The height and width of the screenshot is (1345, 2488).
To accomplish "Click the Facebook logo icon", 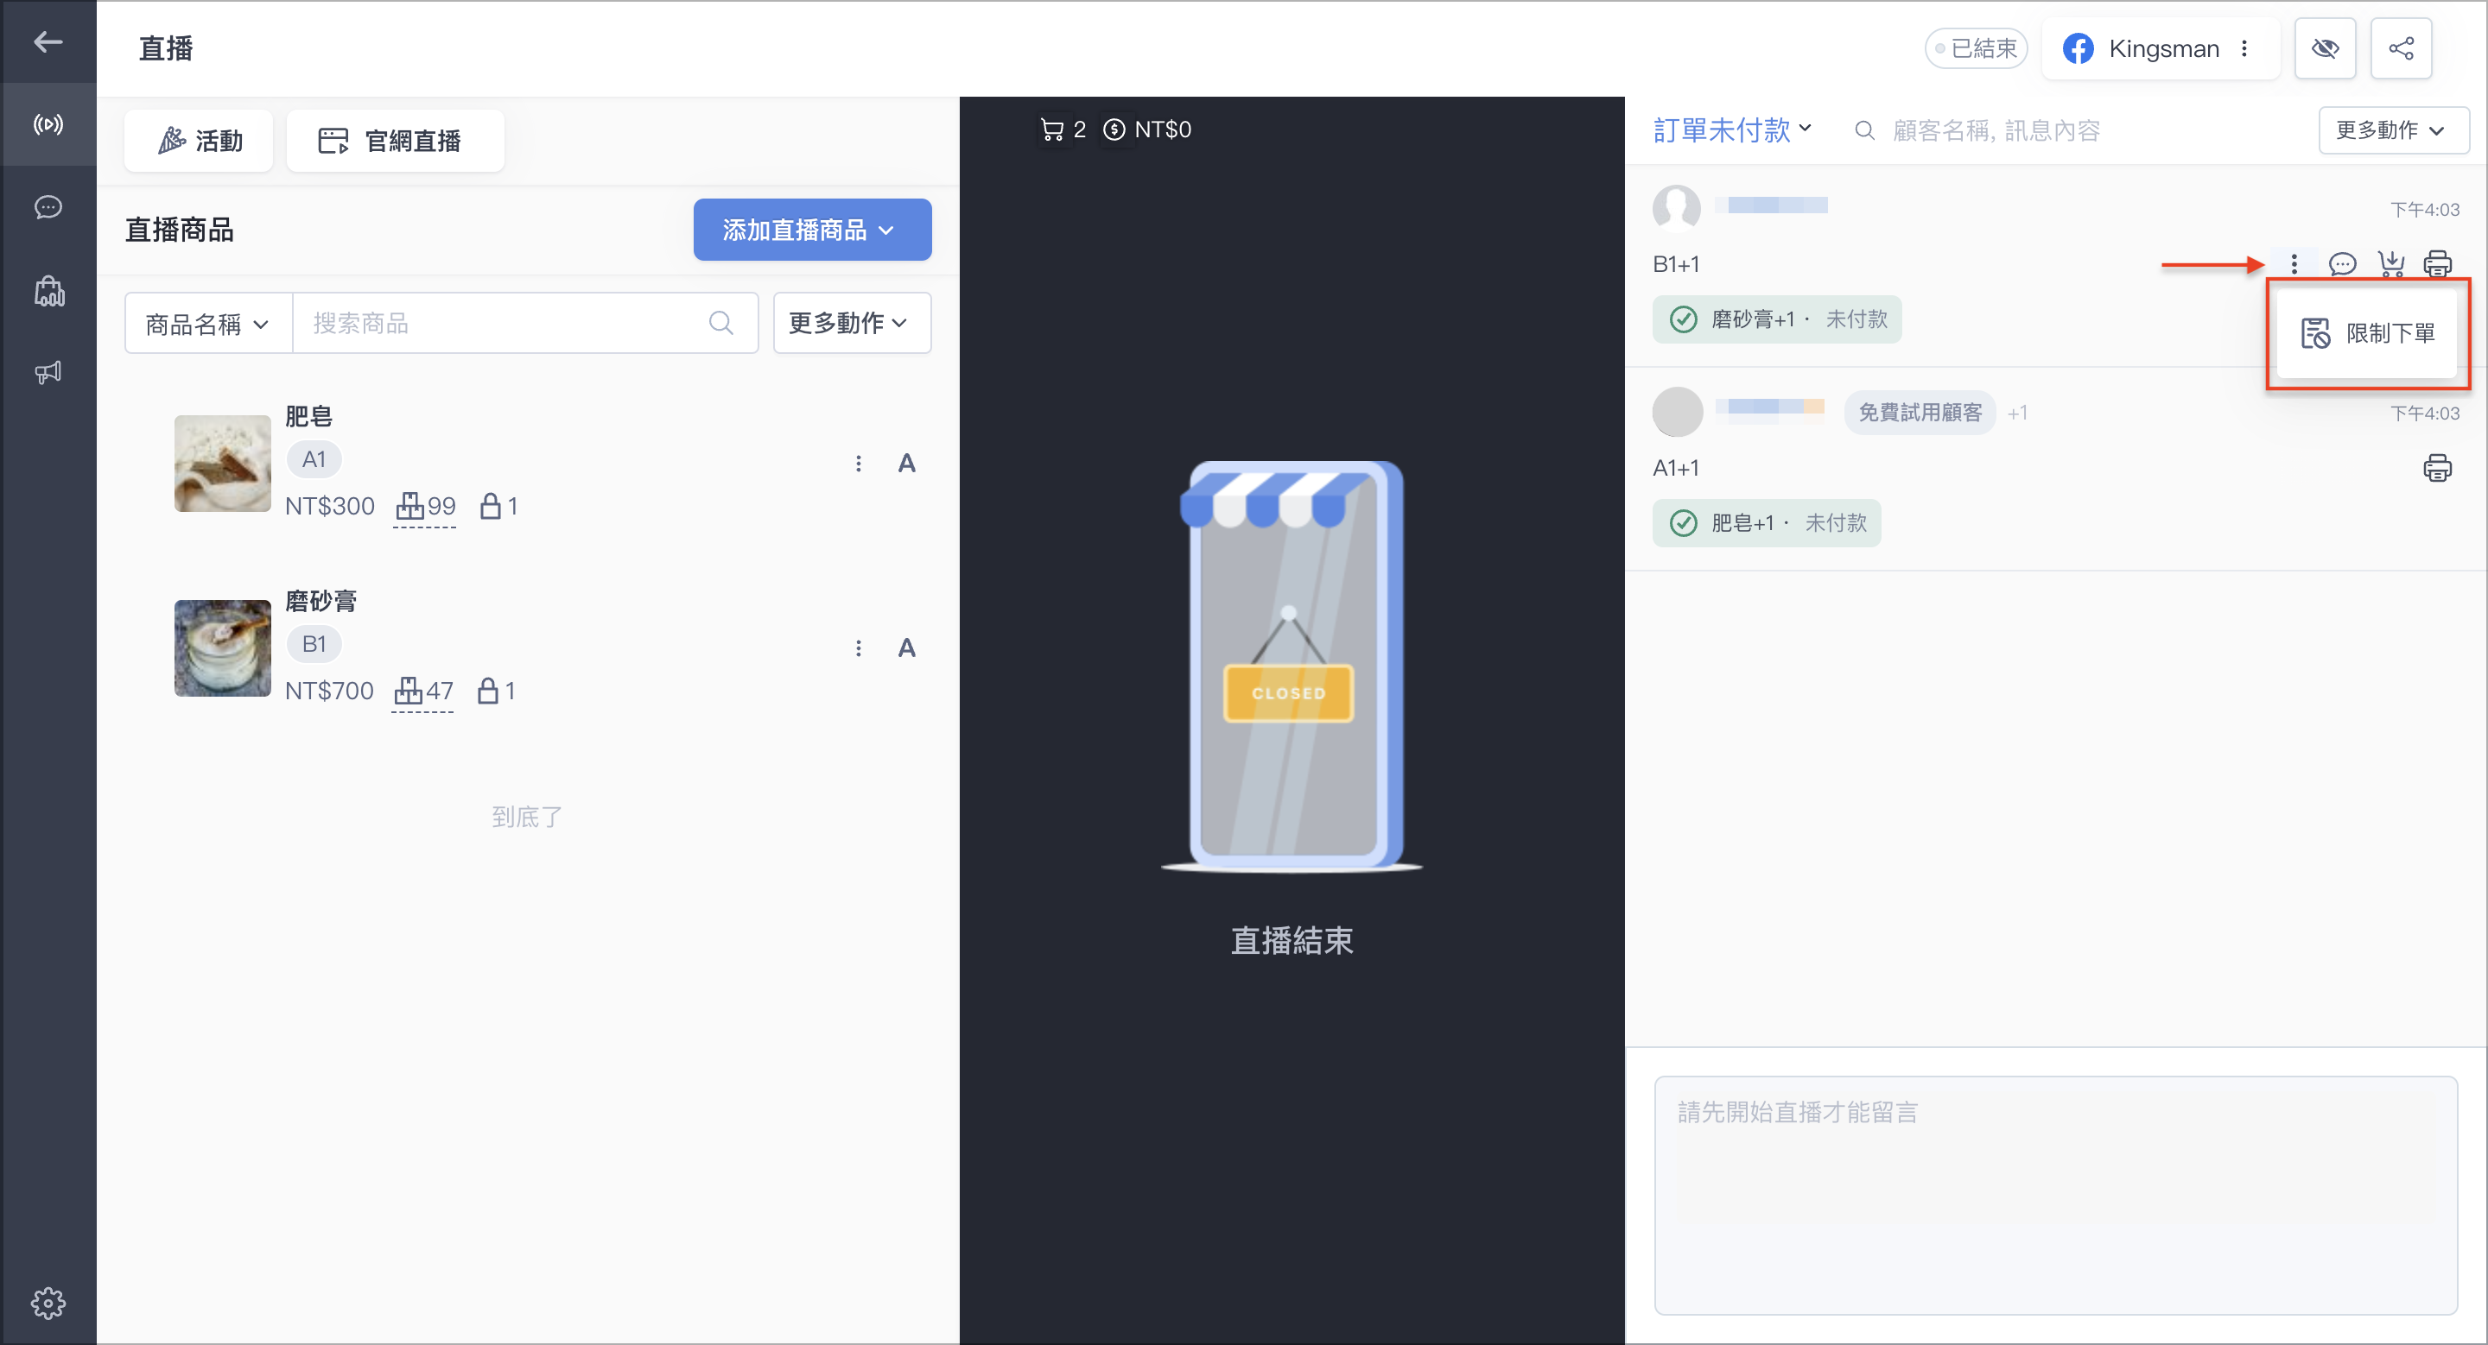I will [x=2078, y=48].
